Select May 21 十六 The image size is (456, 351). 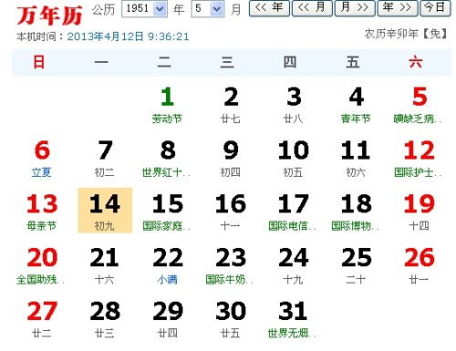[105, 265]
